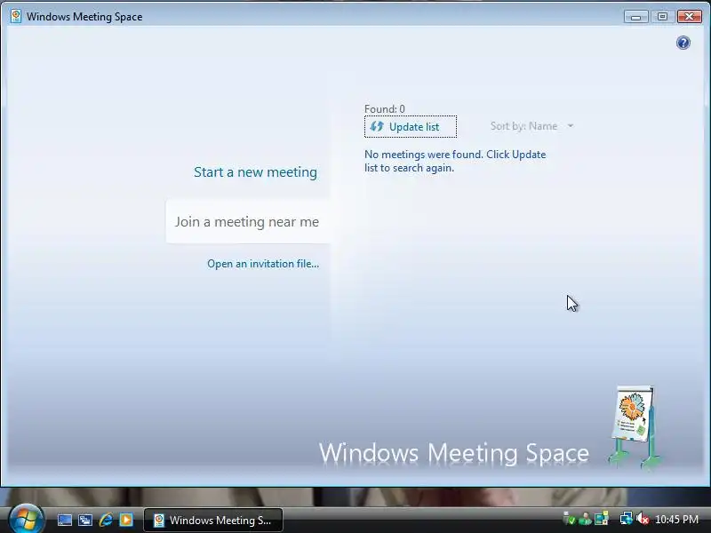Click Switch between windows quick launch icon
The height and width of the screenshot is (533, 711).
(84, 520)
